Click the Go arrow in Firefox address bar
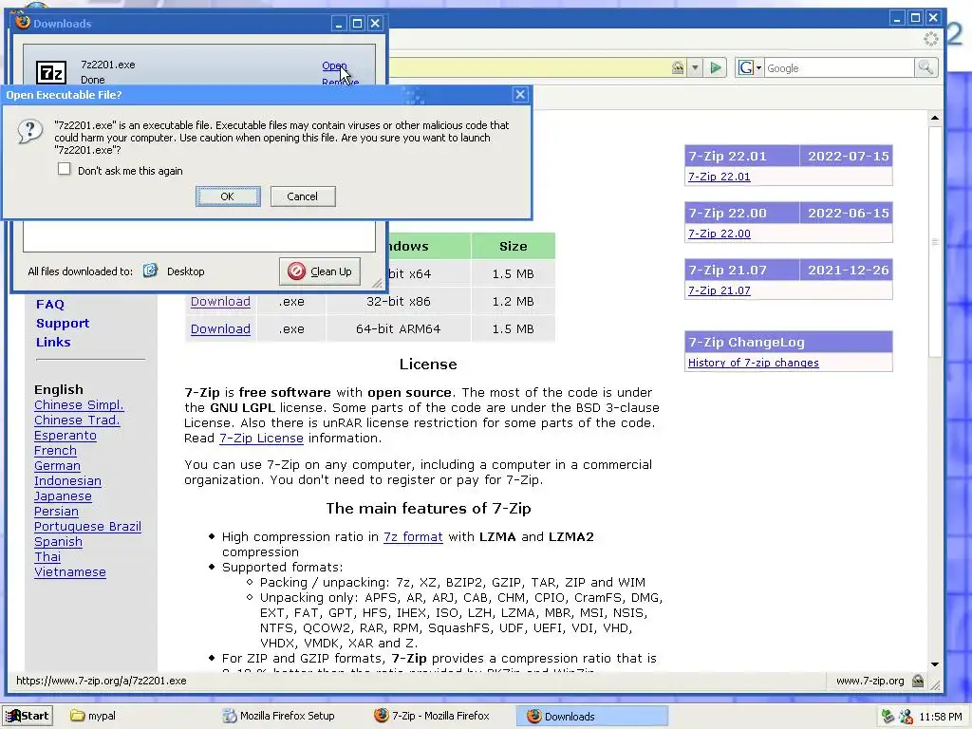The height and width of the screenshot is (729, 972). point(716,67)
